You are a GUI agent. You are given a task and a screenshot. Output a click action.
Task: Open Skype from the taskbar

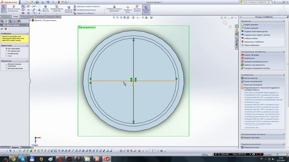tap(23, 159)
